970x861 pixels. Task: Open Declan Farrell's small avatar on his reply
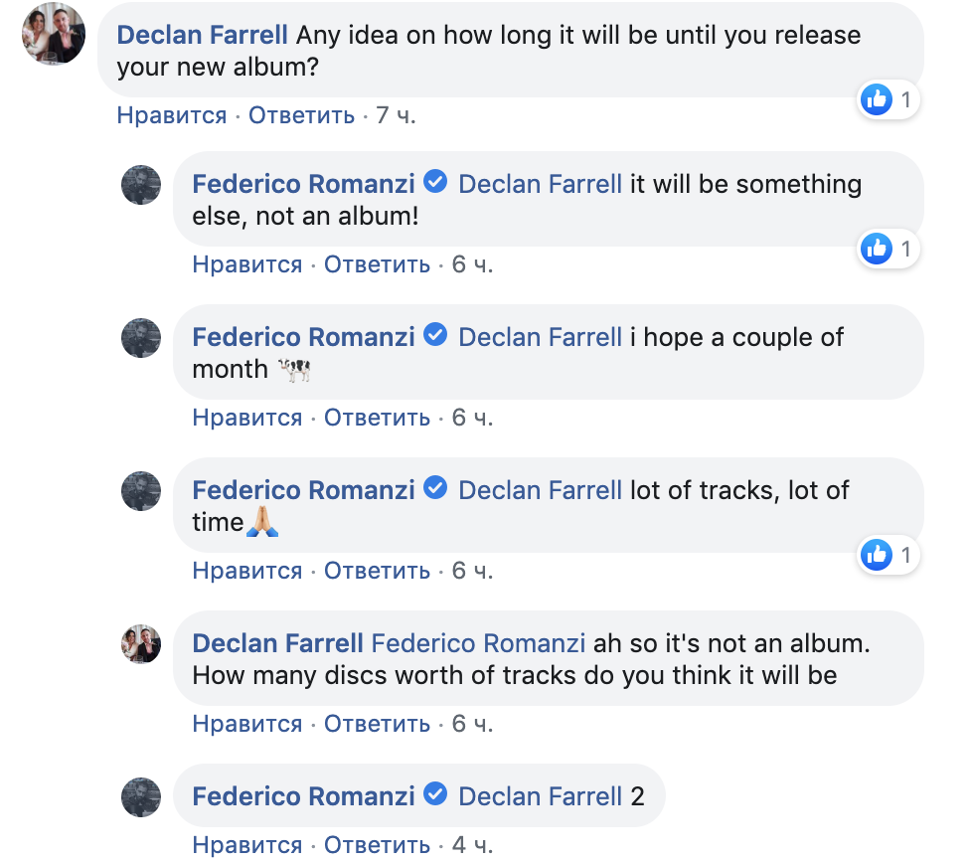(x=141, y=643)
